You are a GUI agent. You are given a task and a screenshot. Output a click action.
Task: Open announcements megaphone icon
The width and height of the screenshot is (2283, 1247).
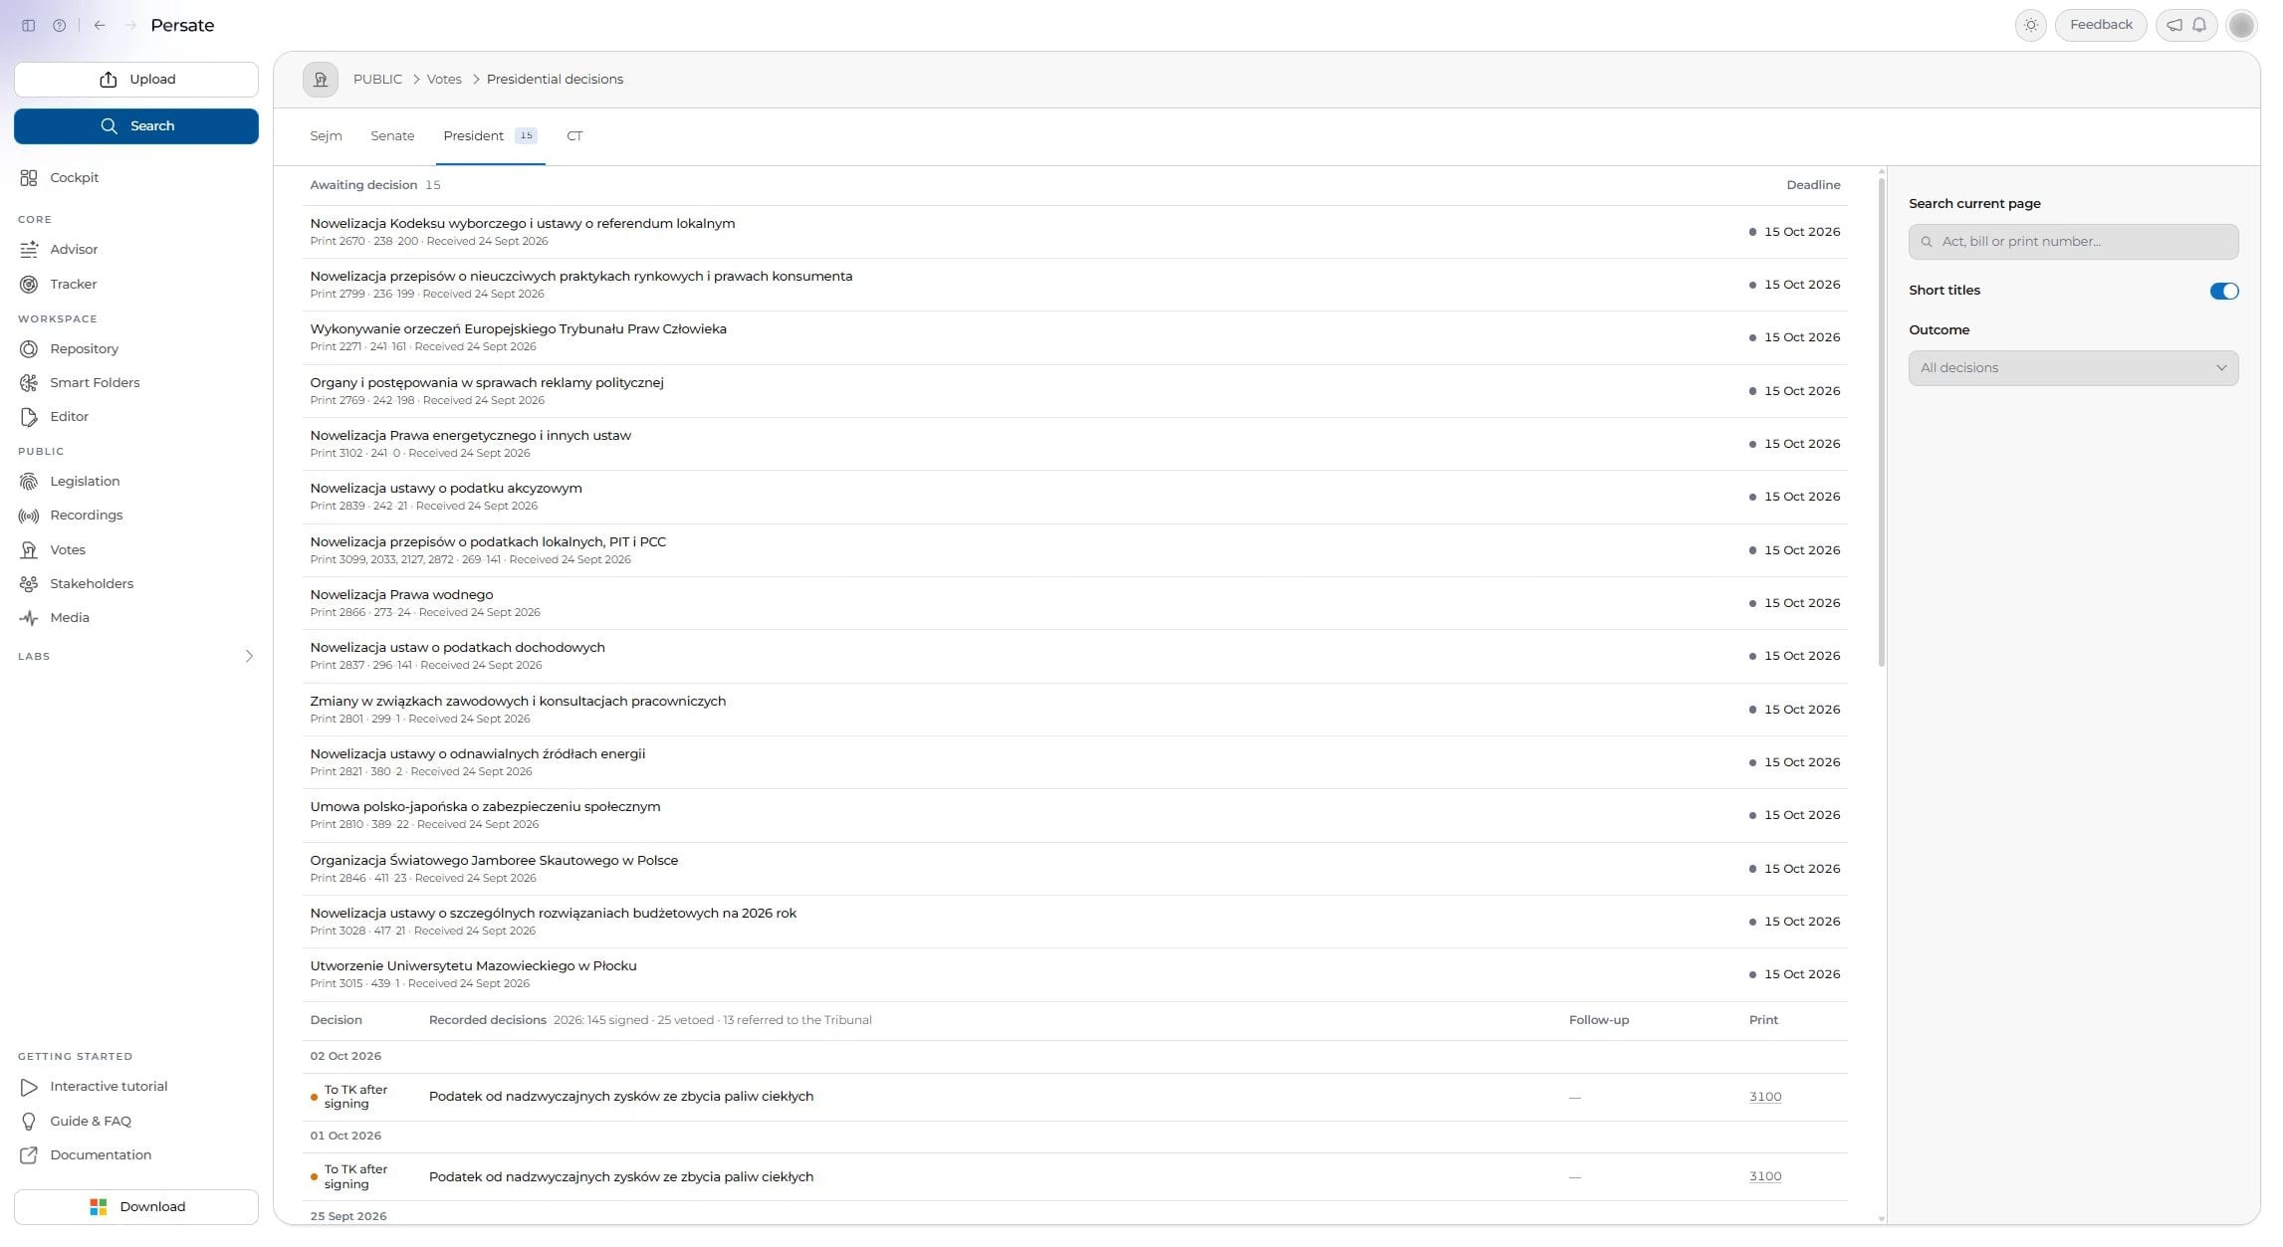point(2174,25)
